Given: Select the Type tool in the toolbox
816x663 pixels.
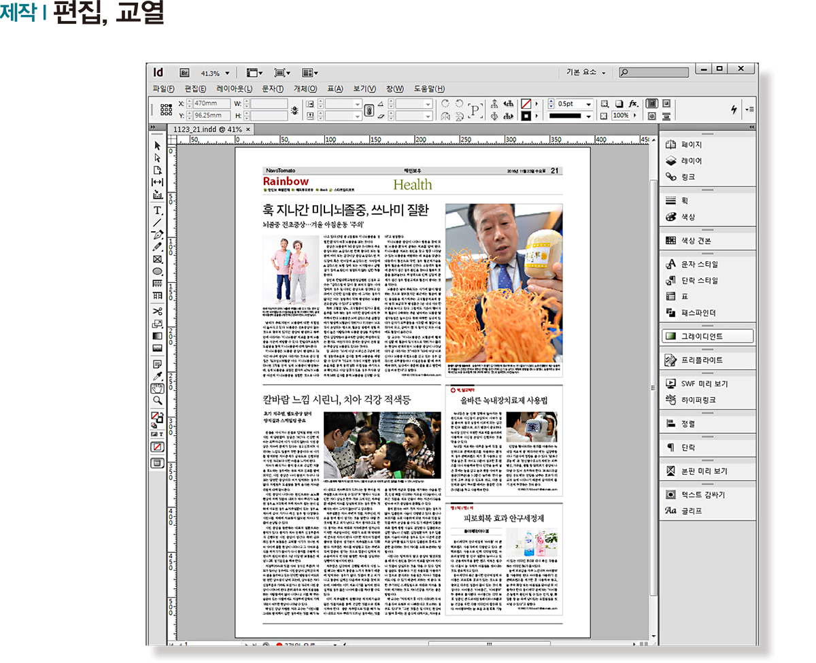Looking at the screenshot, I should (x=157, y=210).
